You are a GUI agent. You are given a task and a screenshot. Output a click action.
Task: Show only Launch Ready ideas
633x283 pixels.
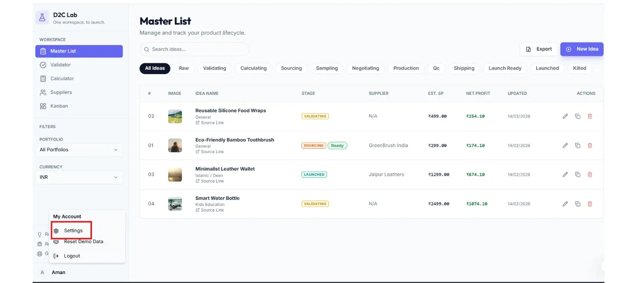(505, 68)
